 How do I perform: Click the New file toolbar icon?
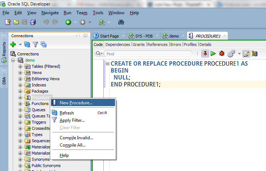8,22
